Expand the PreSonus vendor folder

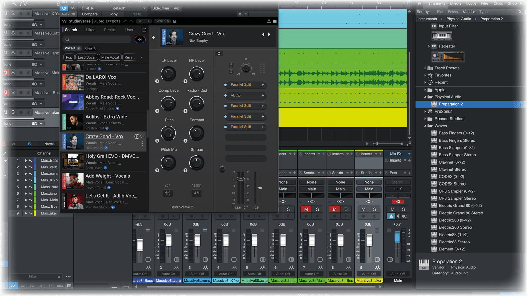point(425,112)
